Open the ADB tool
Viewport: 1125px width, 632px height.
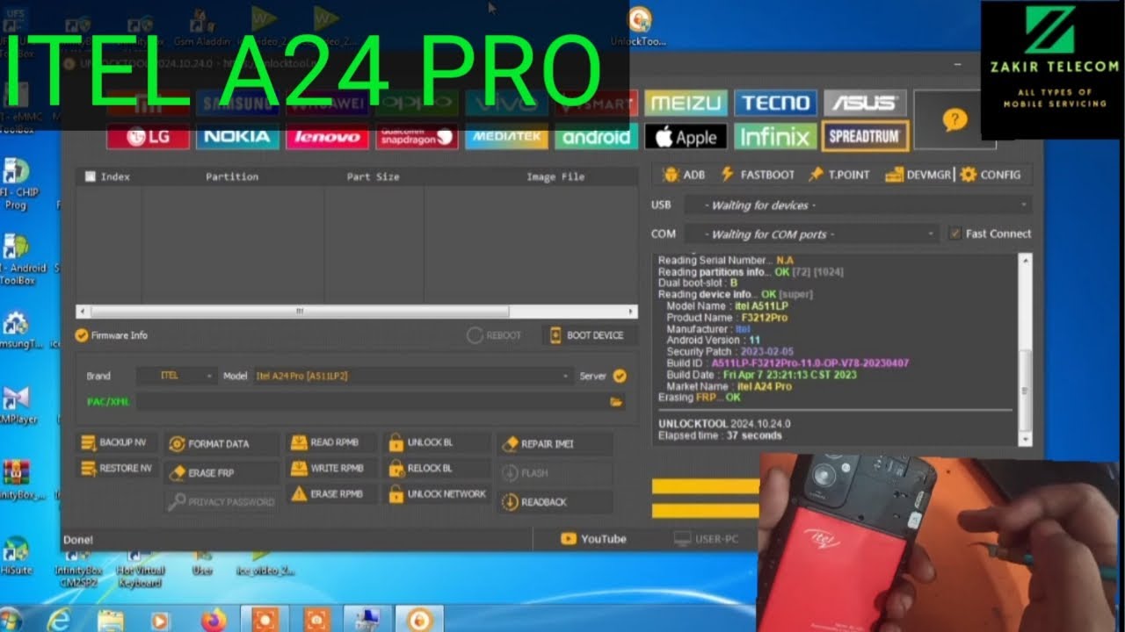(x=683, y=175)
